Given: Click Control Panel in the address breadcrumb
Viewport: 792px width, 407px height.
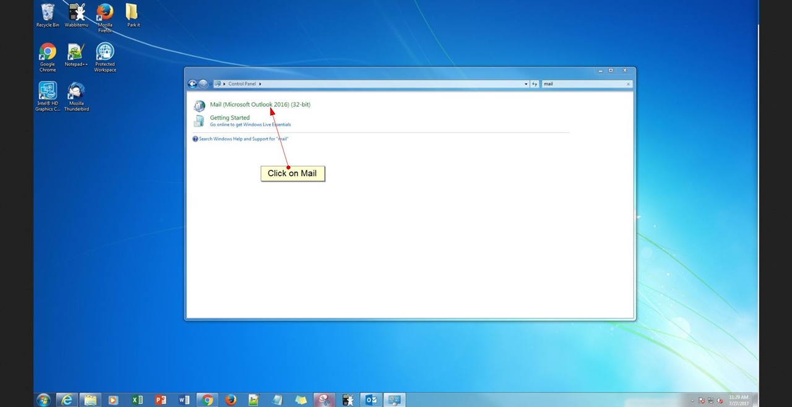Looking at the screenshot, I should point(242,84).
